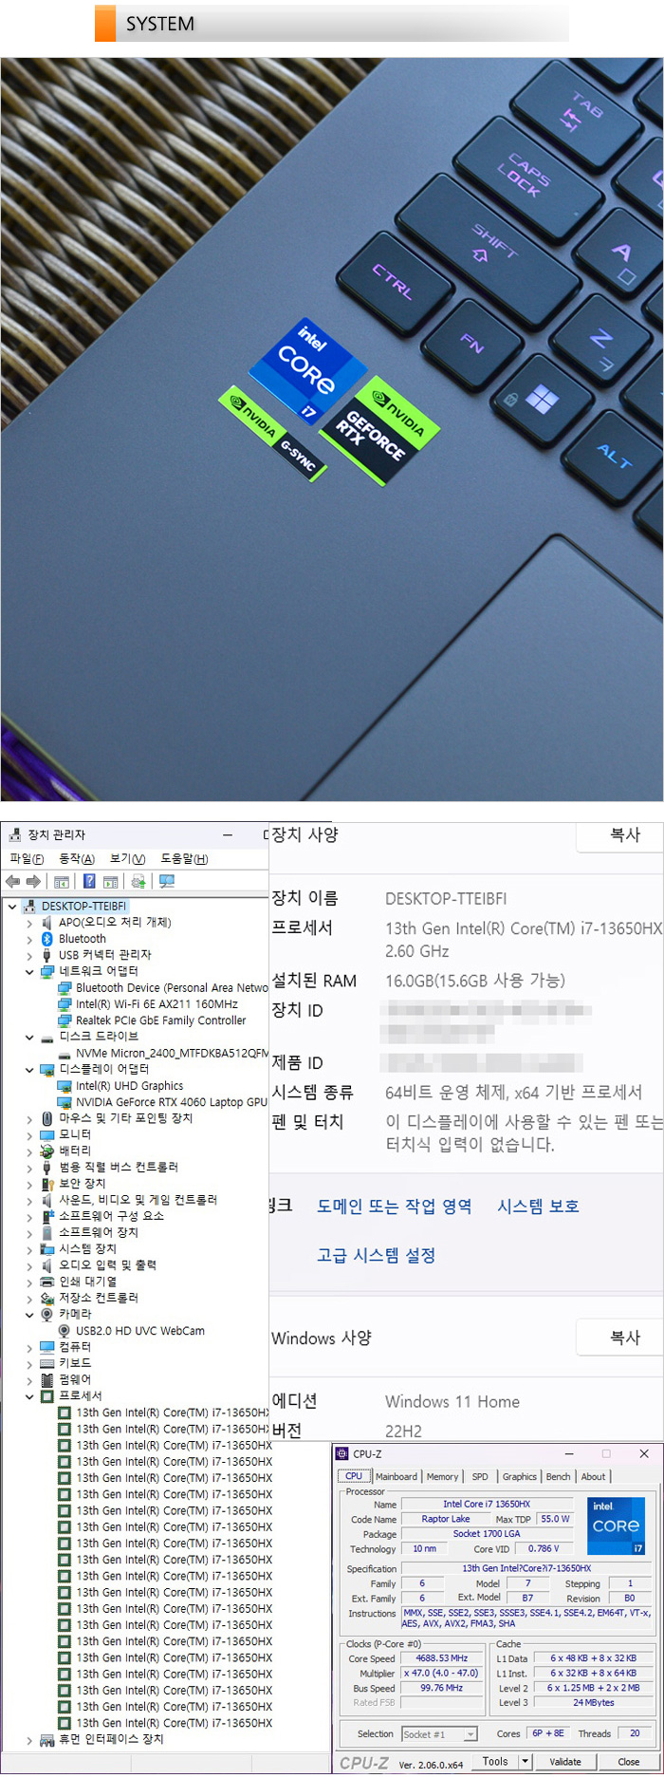Click the scan for hardware changes icon
The width and height of the screenshot is (664, 1778).
167,881
